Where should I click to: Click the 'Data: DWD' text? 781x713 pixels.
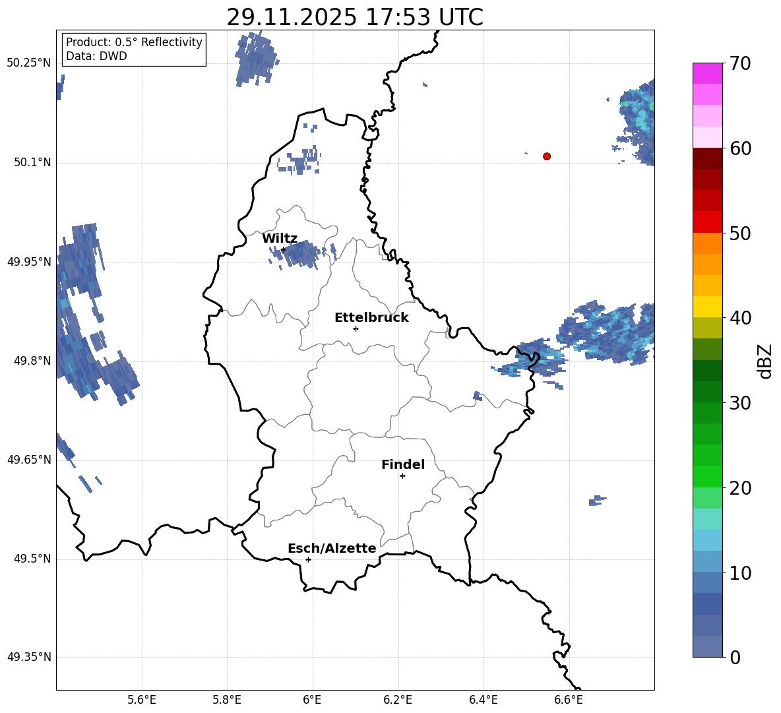[x=96, y=56]
